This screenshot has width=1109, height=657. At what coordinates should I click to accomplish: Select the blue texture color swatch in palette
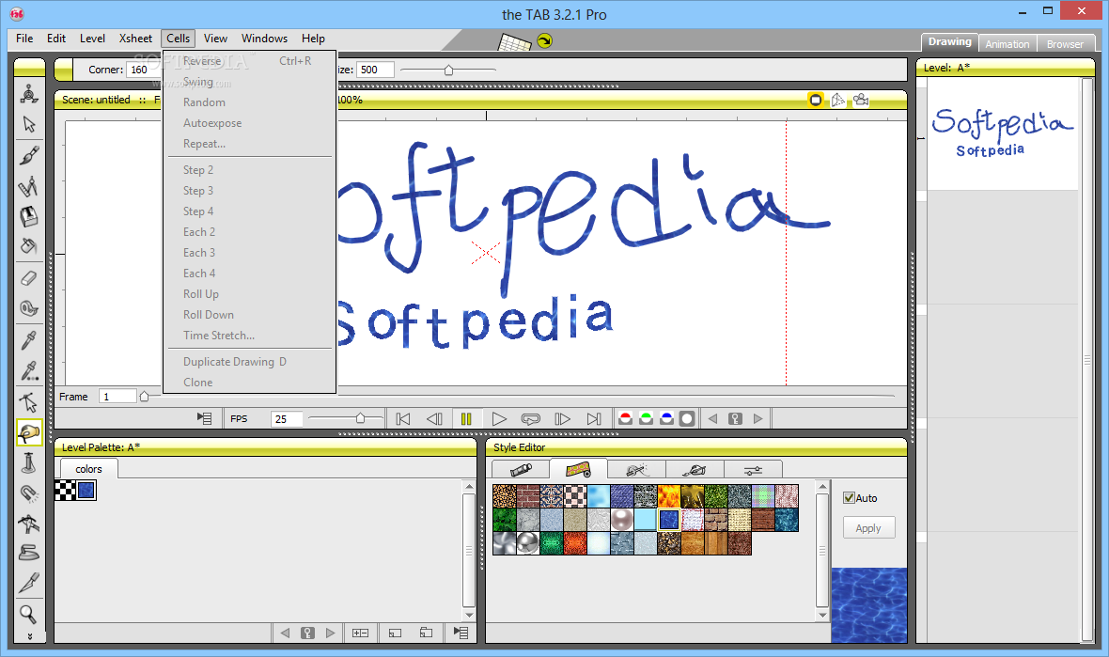[86, 490]
